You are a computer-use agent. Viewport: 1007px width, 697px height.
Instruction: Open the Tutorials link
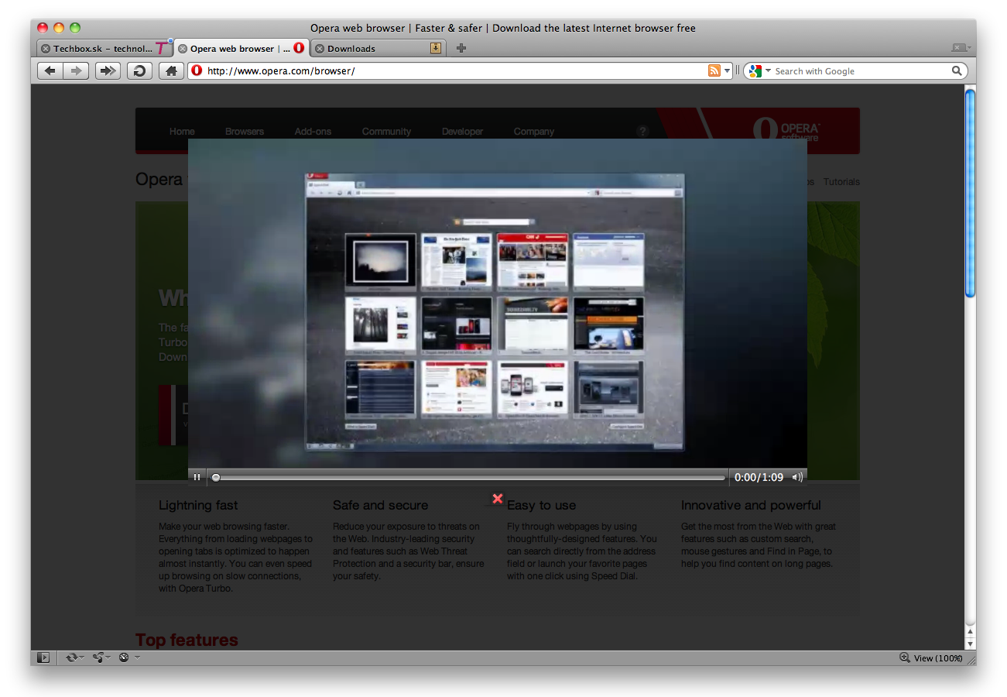pyautogui.click(x=841, y=182)
